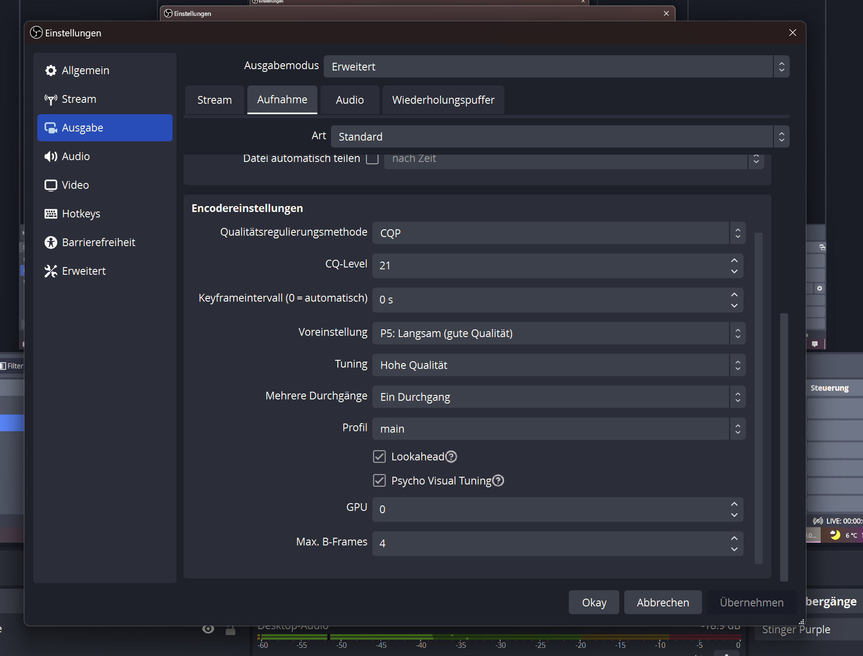The width and height of the screenshot is (863, 656).
Task: Decrease the CQ-Level value
Action: 734,272
